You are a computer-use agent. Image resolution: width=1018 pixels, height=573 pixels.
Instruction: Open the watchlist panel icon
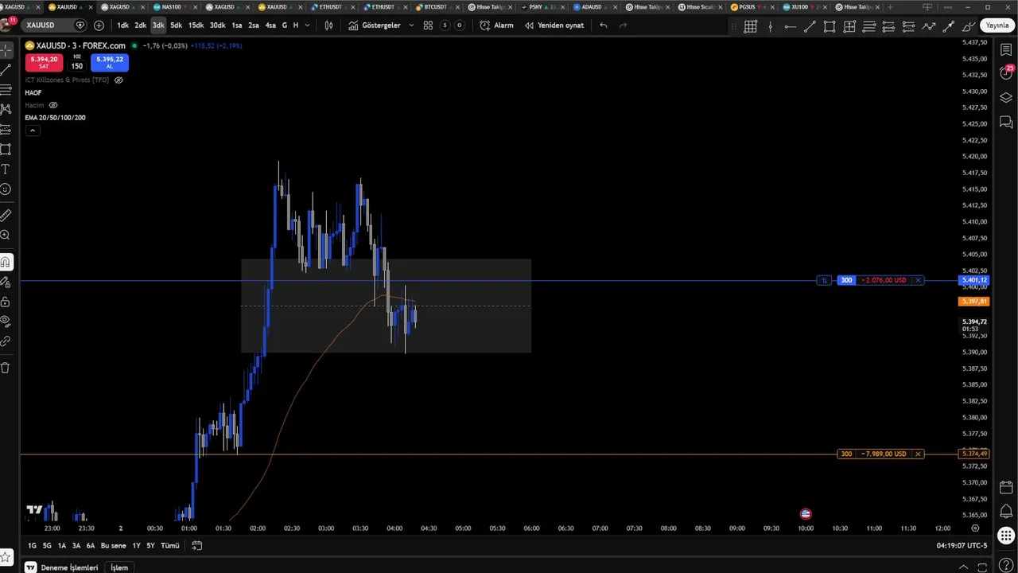click(1006, 50)
